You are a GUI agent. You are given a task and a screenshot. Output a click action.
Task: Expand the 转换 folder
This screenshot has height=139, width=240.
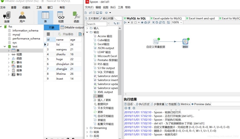click(x=87, y=132)
